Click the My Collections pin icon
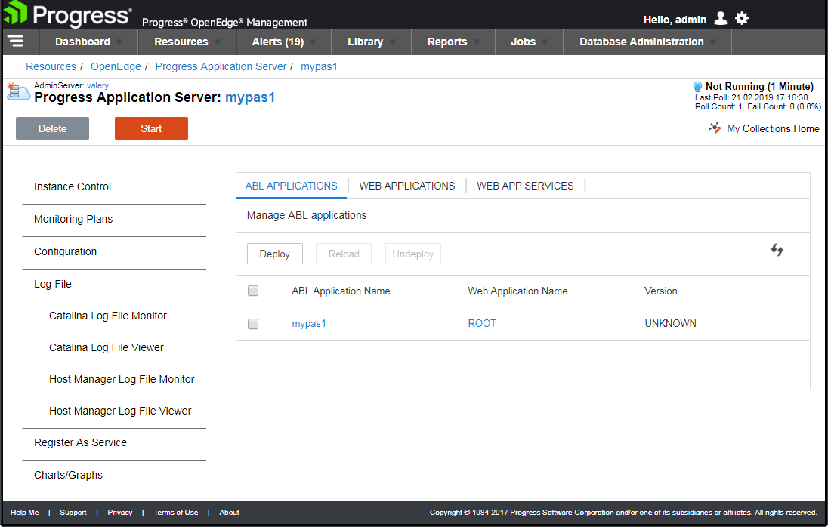The width and height of the screenshot is (828, 527). click(x=715, y=128)
